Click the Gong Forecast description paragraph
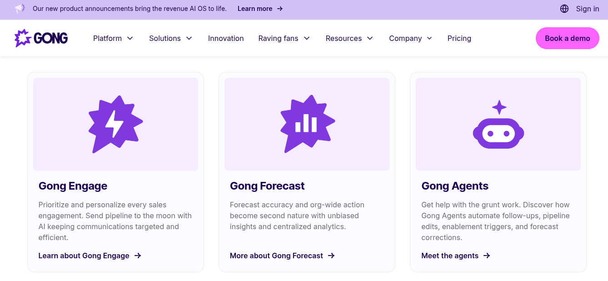Screen dimensions: 608x281 pos(297,216)
